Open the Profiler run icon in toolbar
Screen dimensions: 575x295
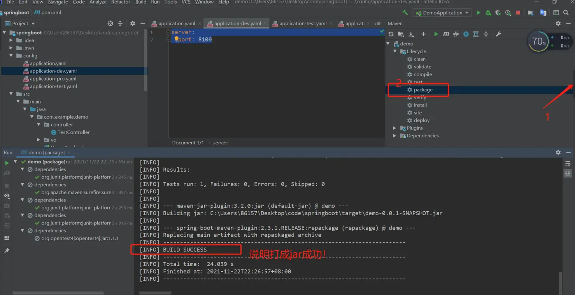click(508, 12)
